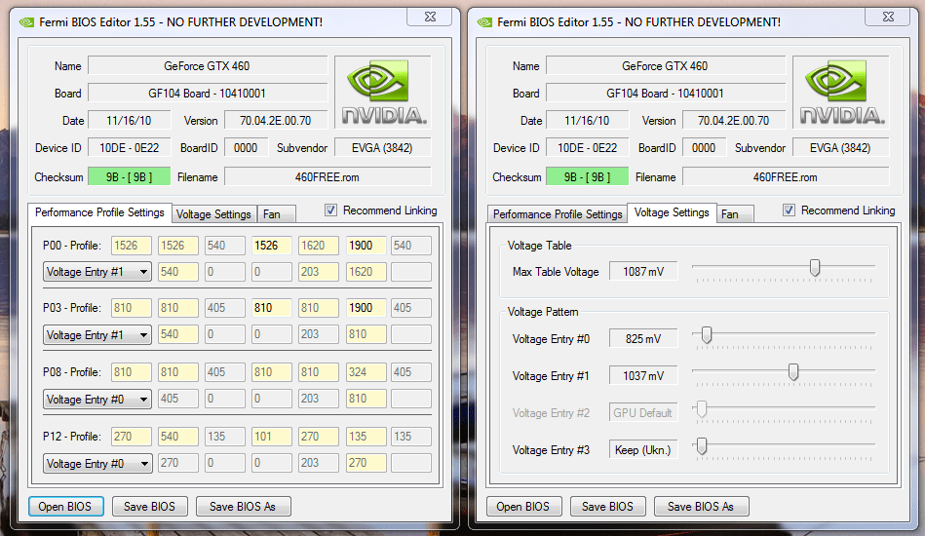Click the Voltage Entry #1 1037 mV field
Image resolution: width=925 pixels, height=536 pixels.
click(x=643, y=376)
